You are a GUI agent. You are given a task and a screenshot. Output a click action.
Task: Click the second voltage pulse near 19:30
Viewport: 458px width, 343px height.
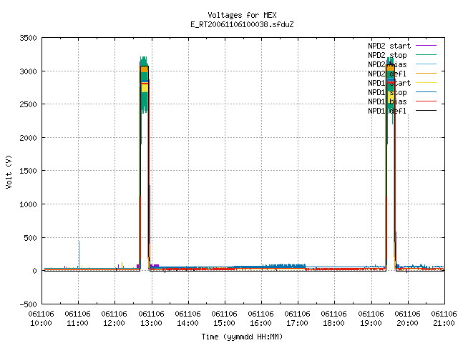click(391, 164)
